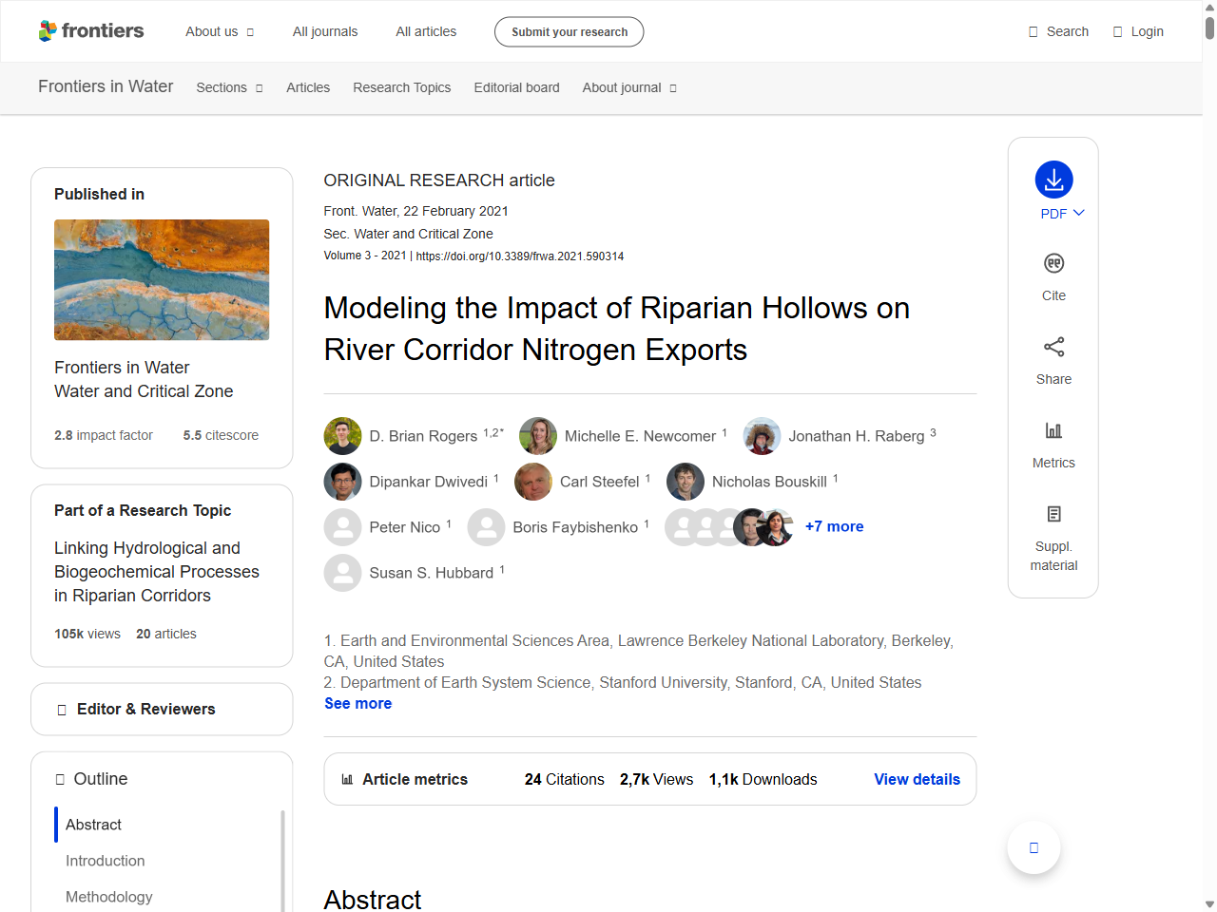Click View details for article metrics
1217x912 pixels.
(x=917, y=779)
